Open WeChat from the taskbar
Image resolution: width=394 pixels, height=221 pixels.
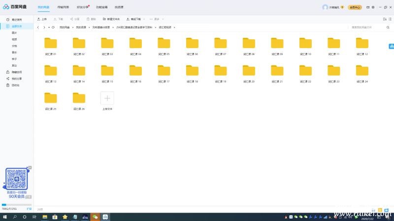tap(95, 217)
